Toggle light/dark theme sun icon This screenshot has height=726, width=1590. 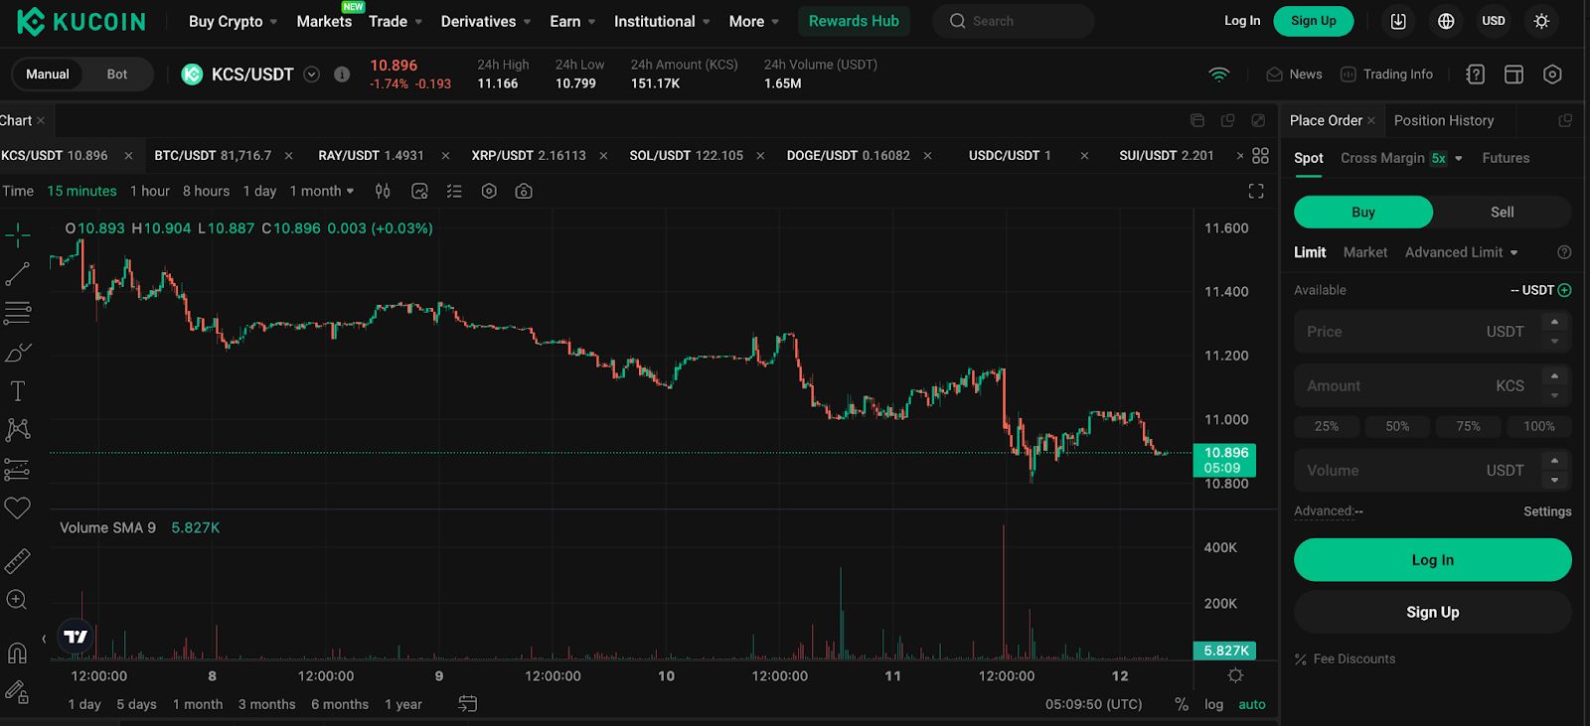1541,21
